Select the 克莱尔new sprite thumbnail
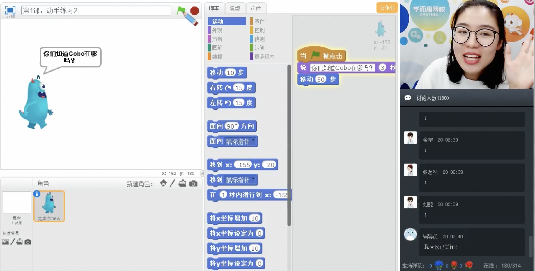This screenshot has height=271, width=535. pyautogui.click(x=49, y=206)
